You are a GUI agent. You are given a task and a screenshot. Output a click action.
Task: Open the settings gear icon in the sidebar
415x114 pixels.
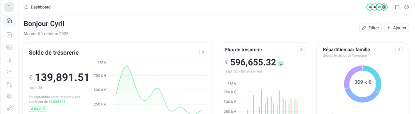click(x=9, y=96)
